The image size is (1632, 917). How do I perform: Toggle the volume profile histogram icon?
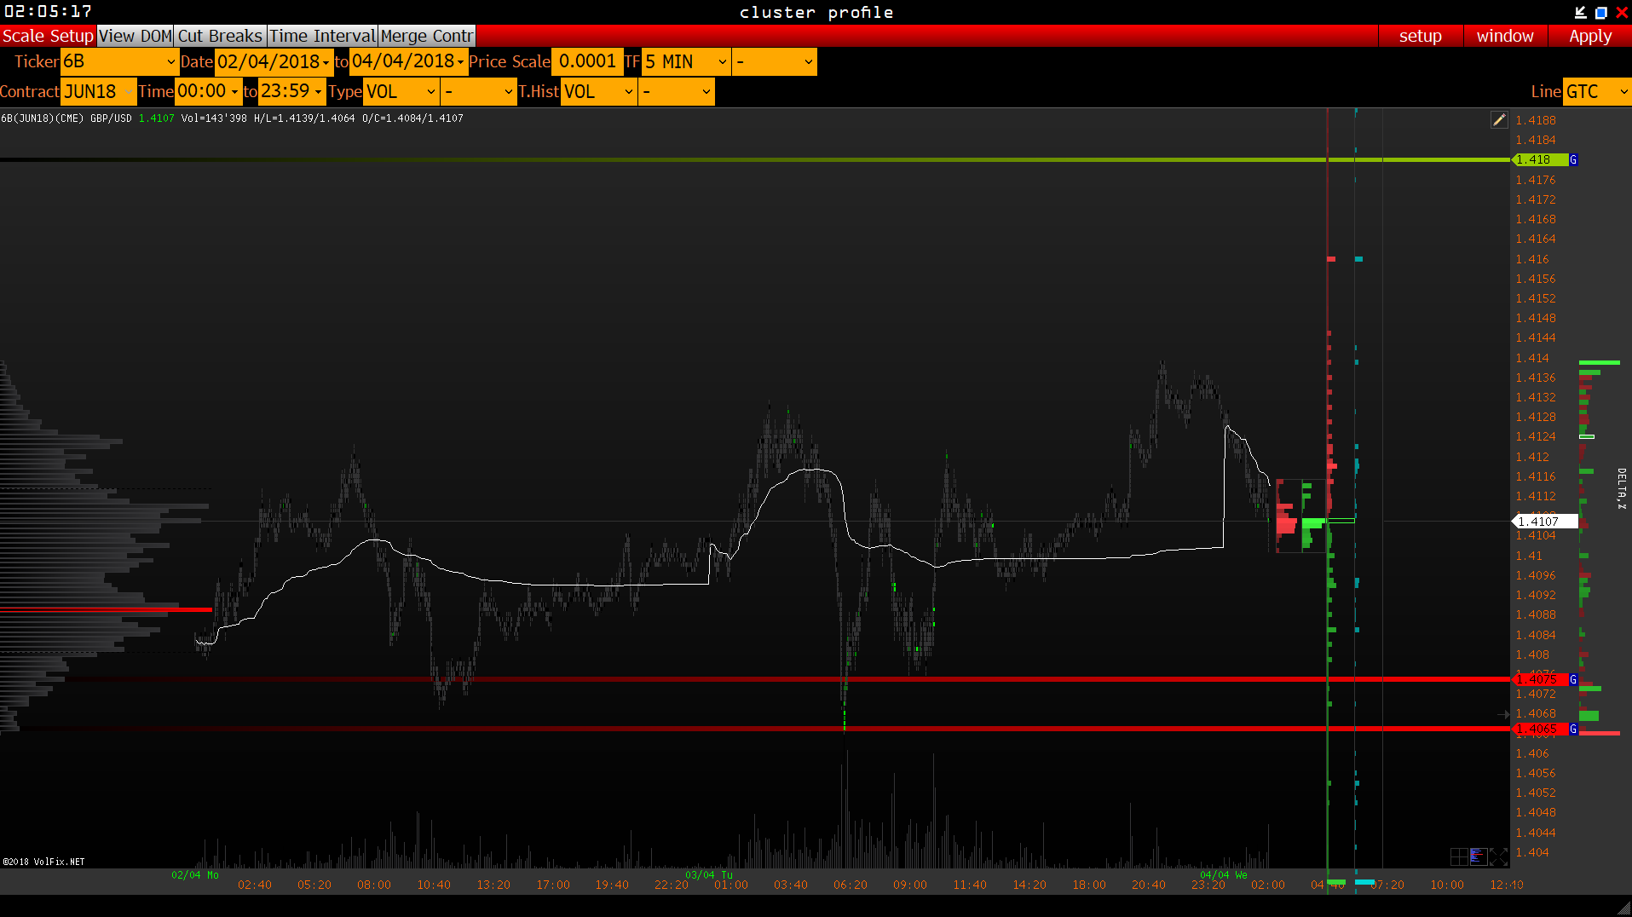(x=1479, y=856)
